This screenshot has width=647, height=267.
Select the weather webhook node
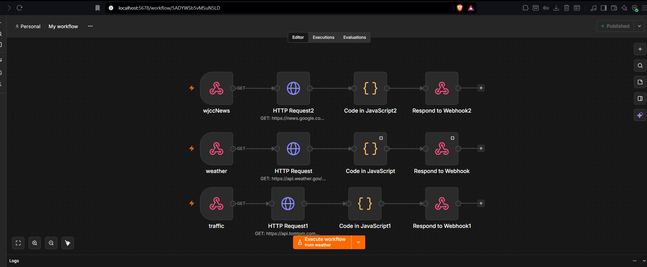pyautogui.click(x=216, y=149)
